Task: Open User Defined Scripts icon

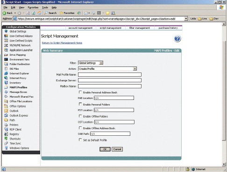Action: (6, 40)
